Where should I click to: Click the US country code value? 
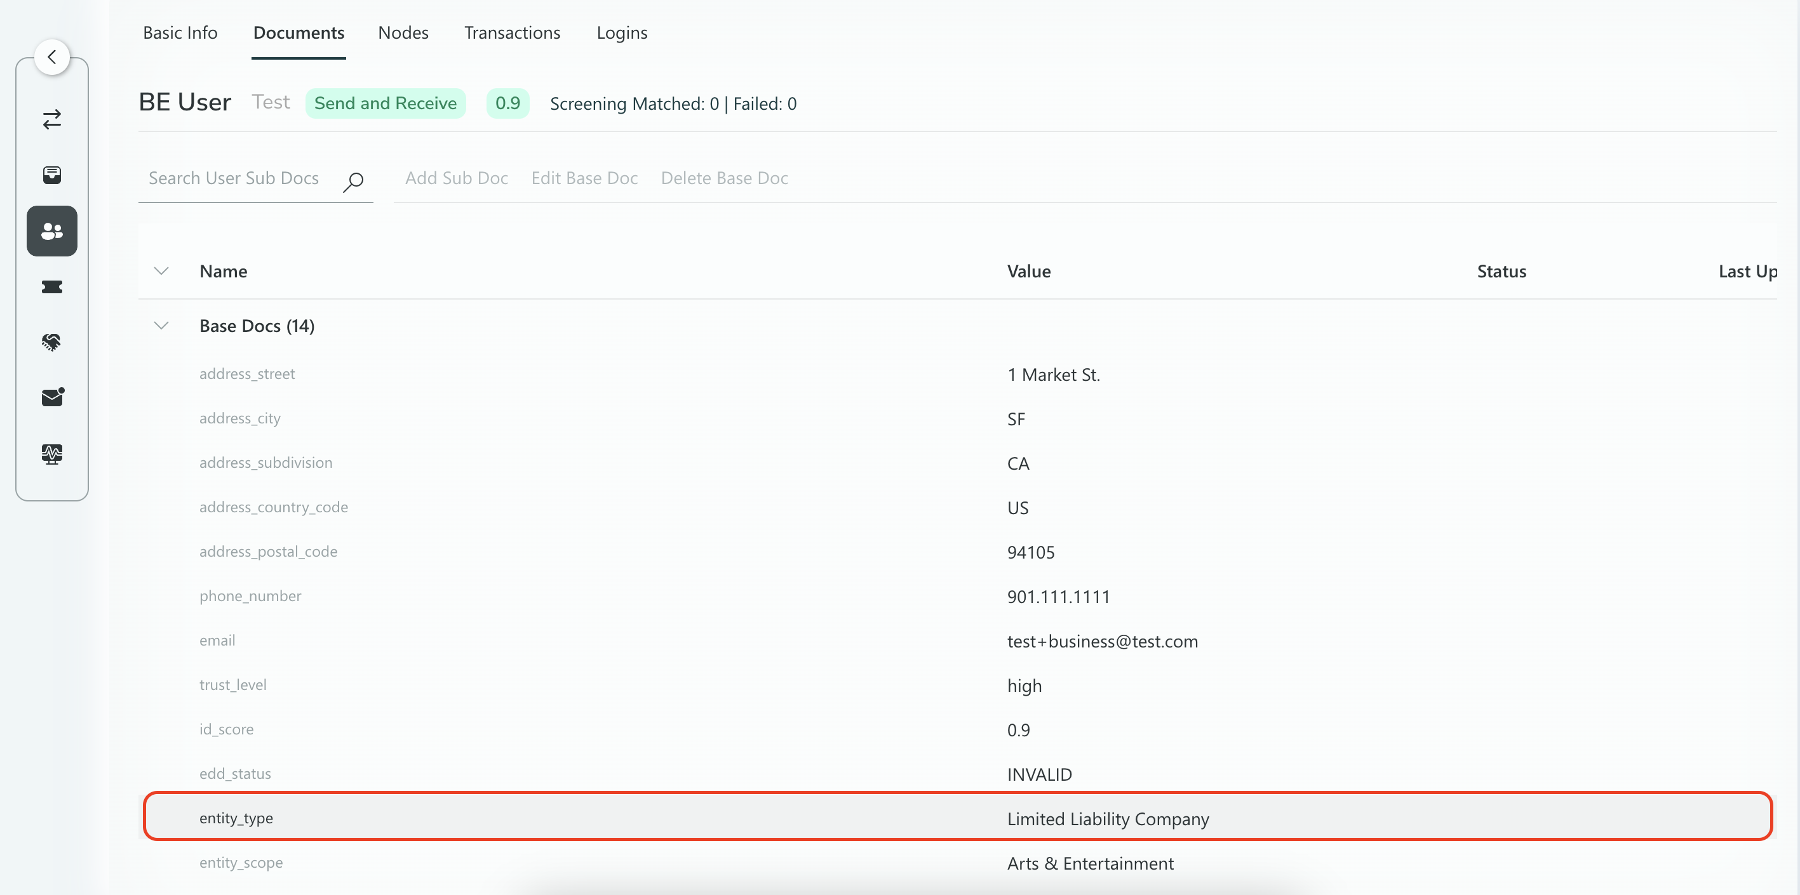[x=1018, y=508]
